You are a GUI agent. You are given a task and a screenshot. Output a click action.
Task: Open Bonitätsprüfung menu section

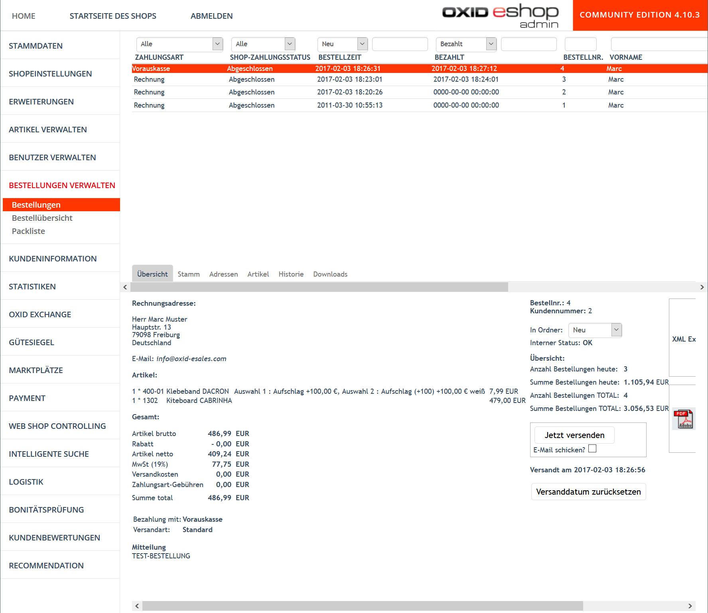point(46,510)
